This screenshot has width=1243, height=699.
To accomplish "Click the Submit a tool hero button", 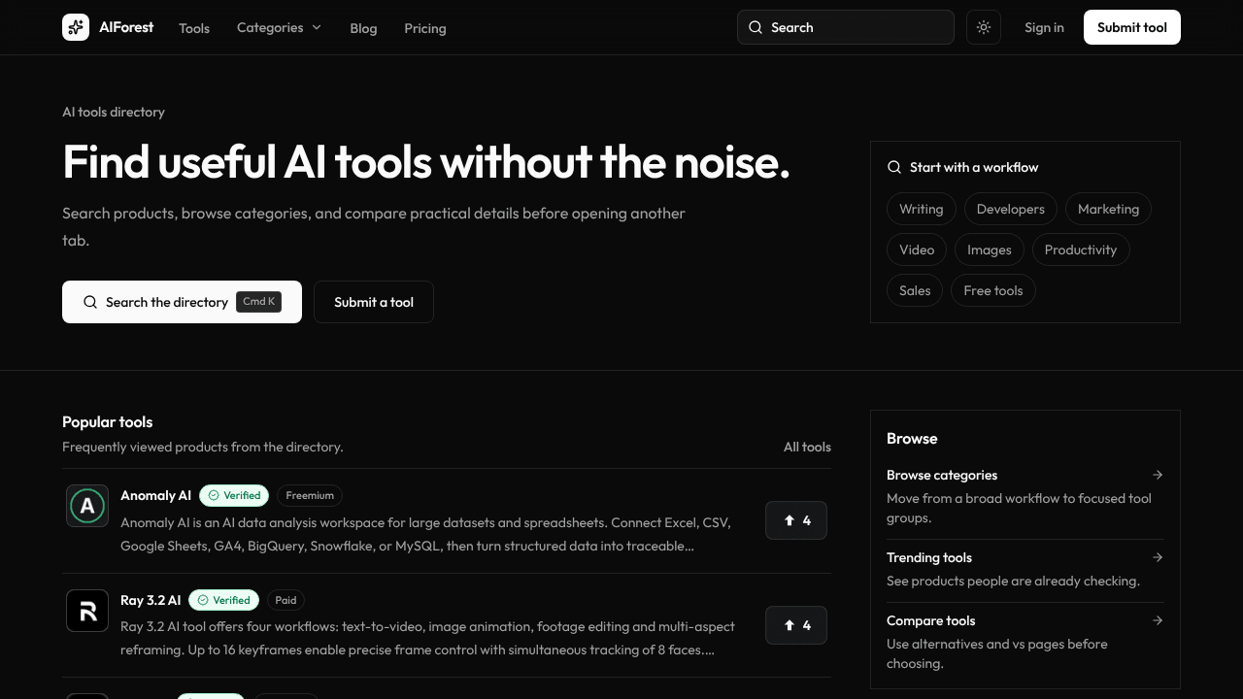I will click(x=374, y=302).
